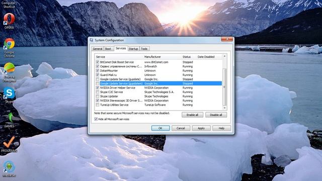Click the Disable all button

(216, 115)
